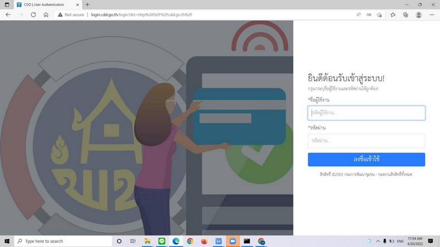This screenshot has width=440, height=247.
Task: Click the login.cdd.go.th address bar
Action: 141,15
